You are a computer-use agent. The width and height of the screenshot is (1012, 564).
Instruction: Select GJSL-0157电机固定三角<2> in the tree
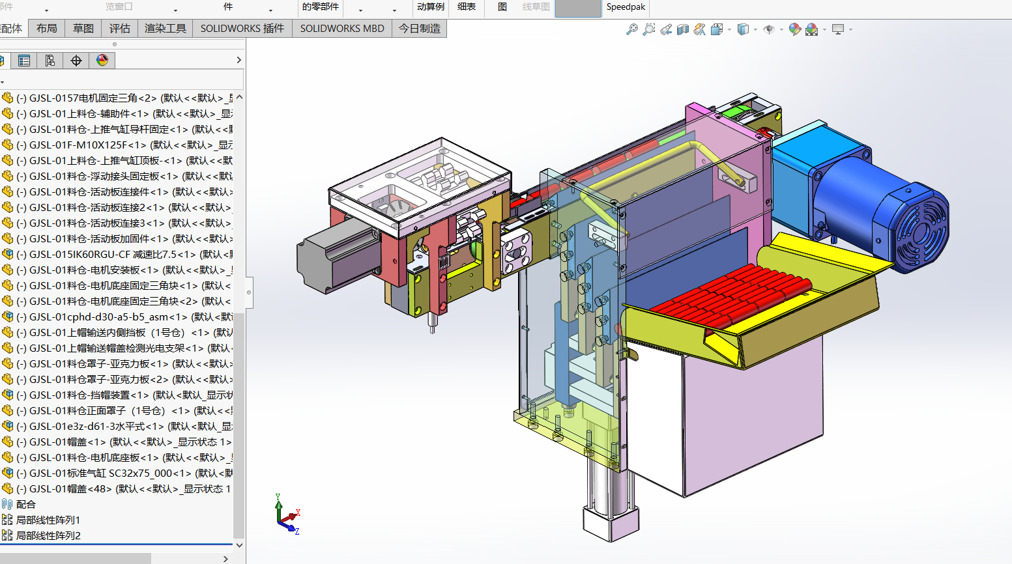pyautogui.click(x=117, y=98)
